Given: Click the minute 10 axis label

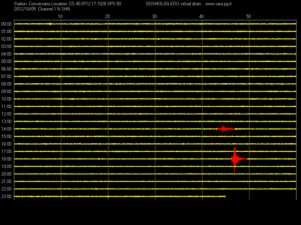Looking at the screenshot, I should (x=60, y=16).
